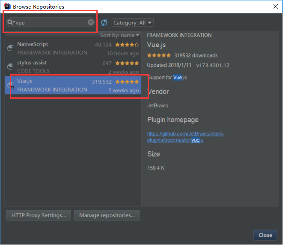
Task: Click the NativeScript plugin plug icon
Action: coord(10,48)
